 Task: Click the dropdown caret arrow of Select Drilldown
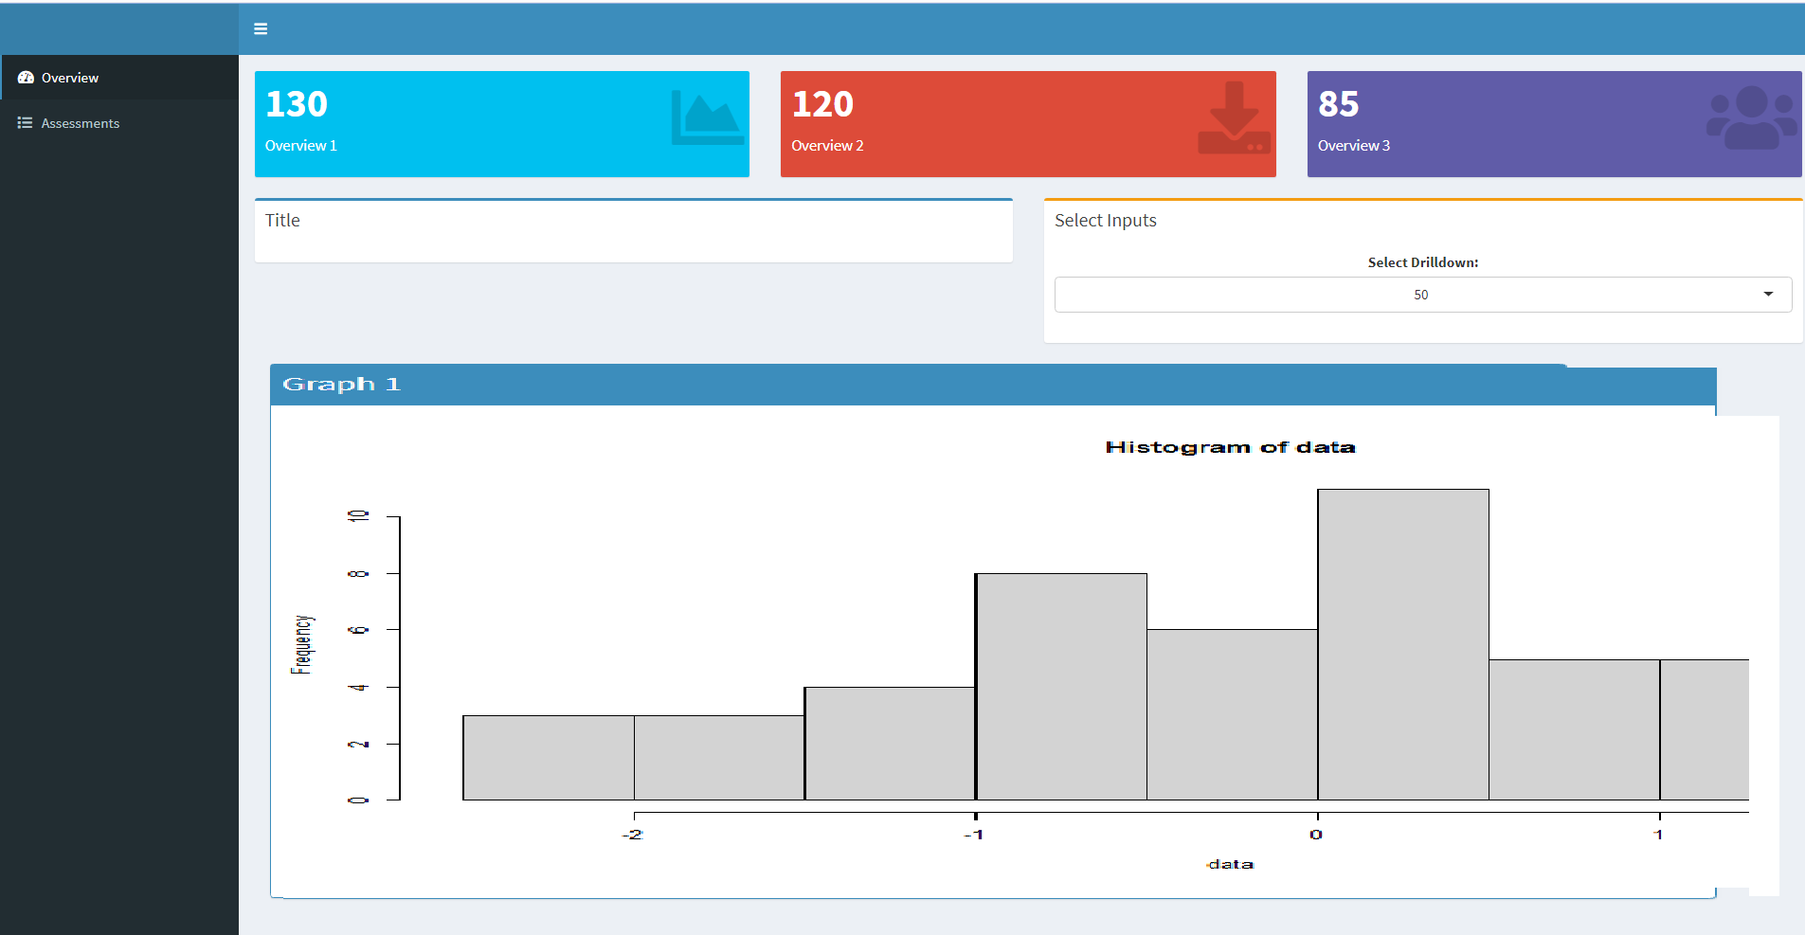[1768, 295]
